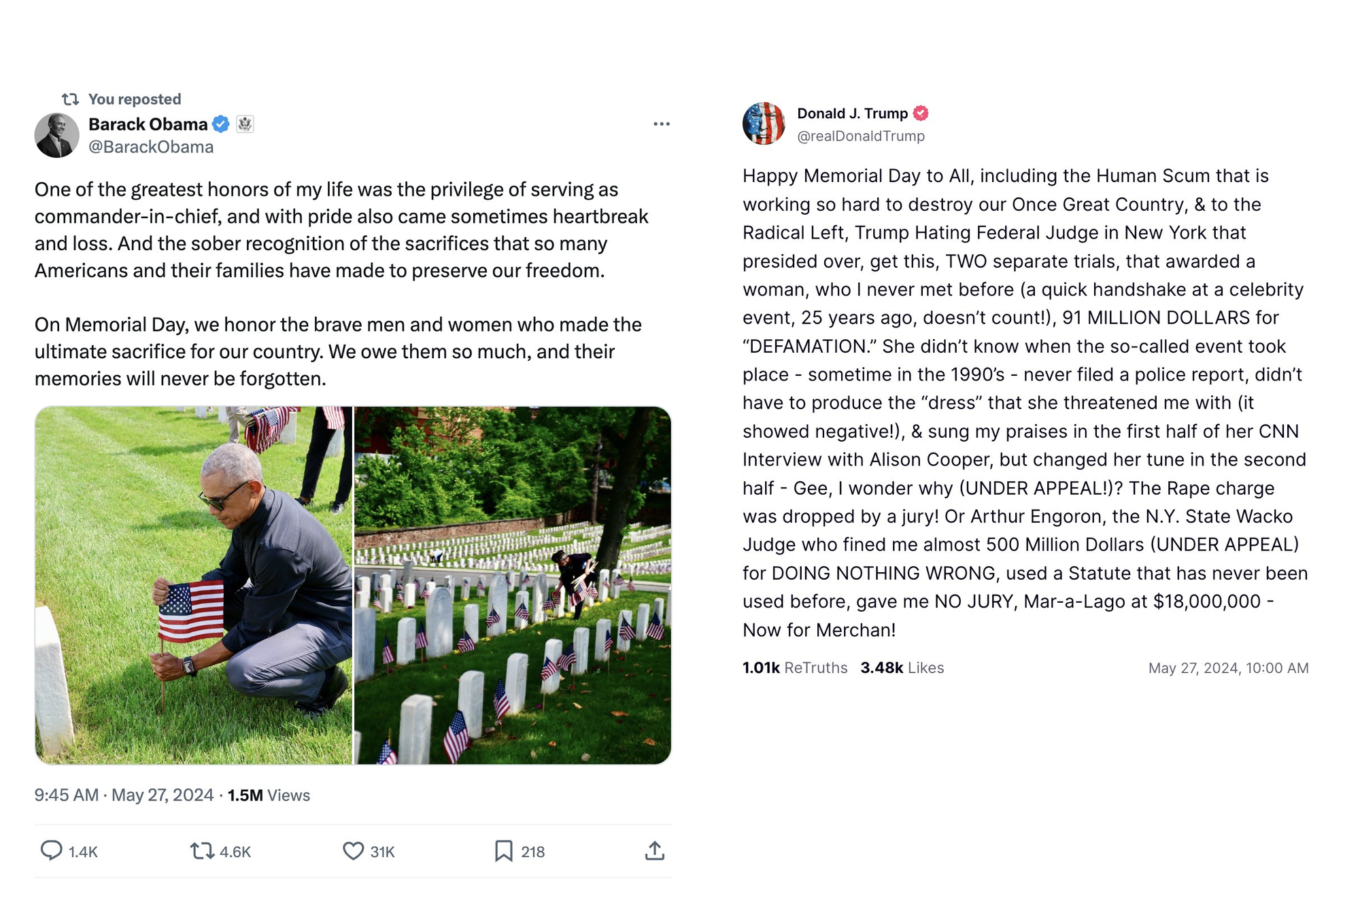1360x908 pixels.
Task: Click the repost arrows icon
Action: [202, 851]
